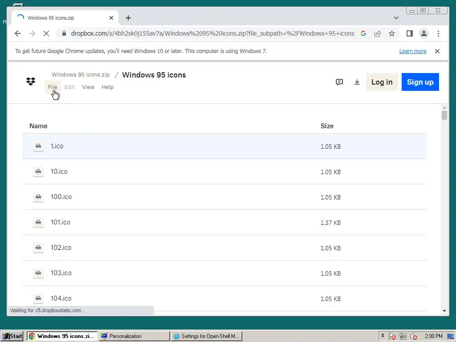The image size is (456, 342).
Task: Dismiss the Chrome update infobar
Action: pyautogui.click(x=437, y=51)
